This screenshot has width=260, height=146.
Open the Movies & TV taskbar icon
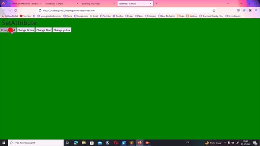[123, 143]
